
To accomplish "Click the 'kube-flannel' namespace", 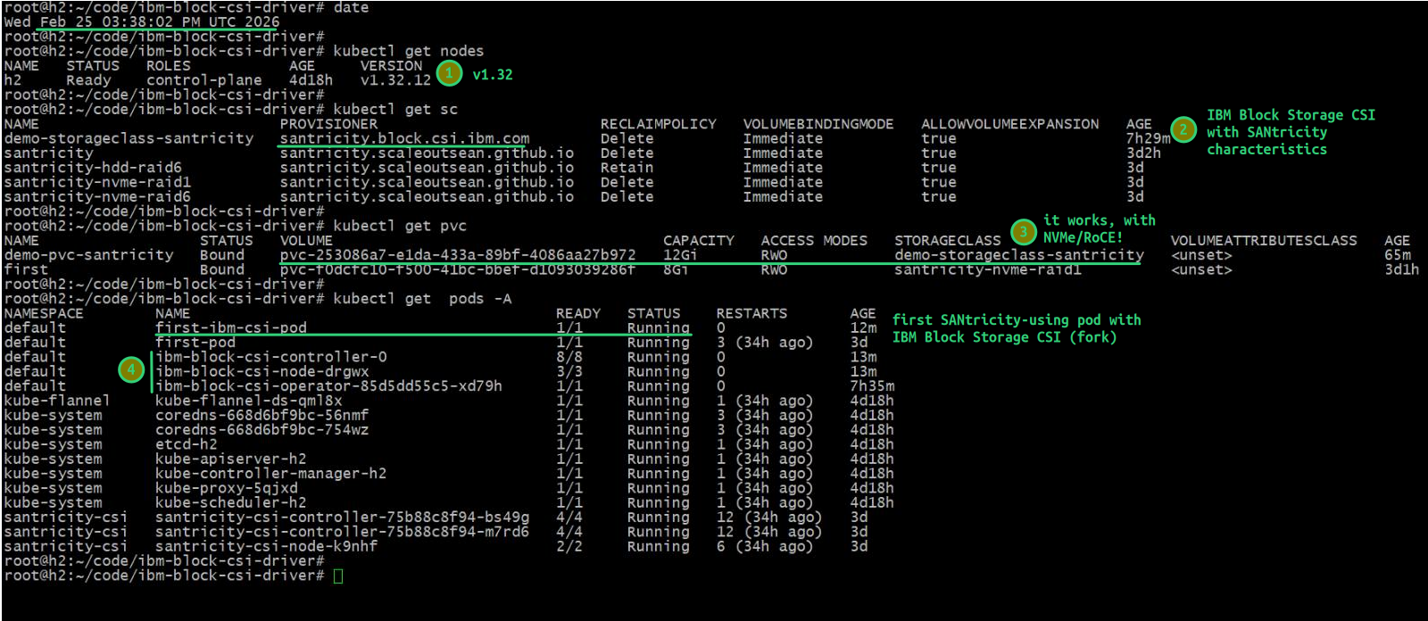I will (x=57, y=401).
